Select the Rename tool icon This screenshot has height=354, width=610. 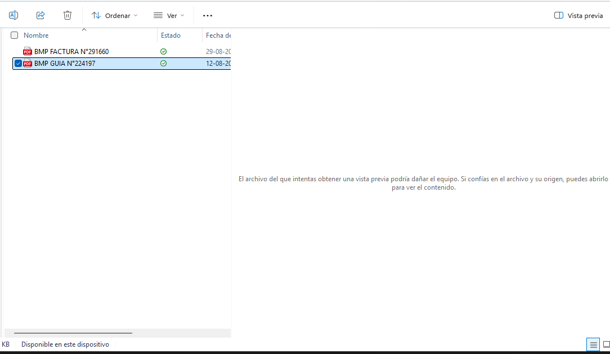[x=13, y=15]
